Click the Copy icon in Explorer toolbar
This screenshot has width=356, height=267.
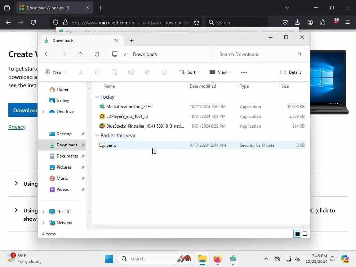(98, 72)
